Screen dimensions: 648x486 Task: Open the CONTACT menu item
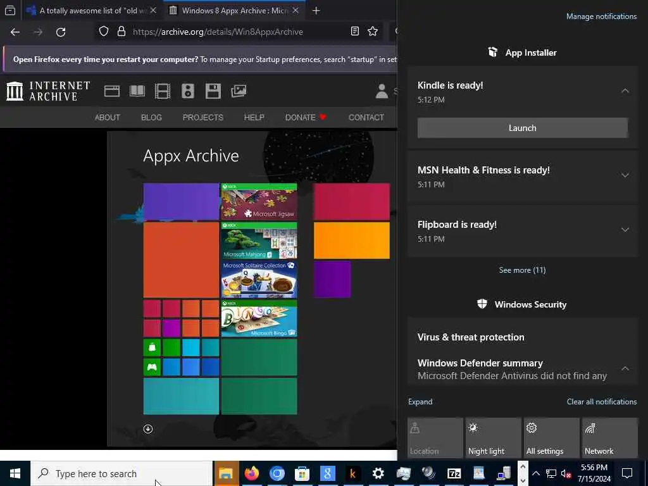point(366,117)
